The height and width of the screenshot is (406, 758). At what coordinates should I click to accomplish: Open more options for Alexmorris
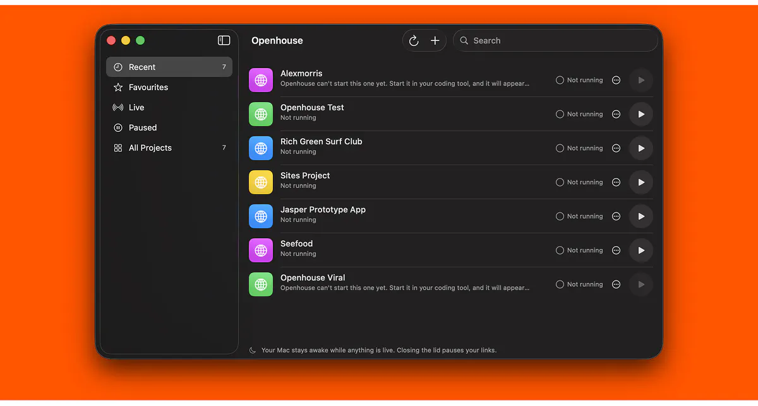click(x=617, y=80)
